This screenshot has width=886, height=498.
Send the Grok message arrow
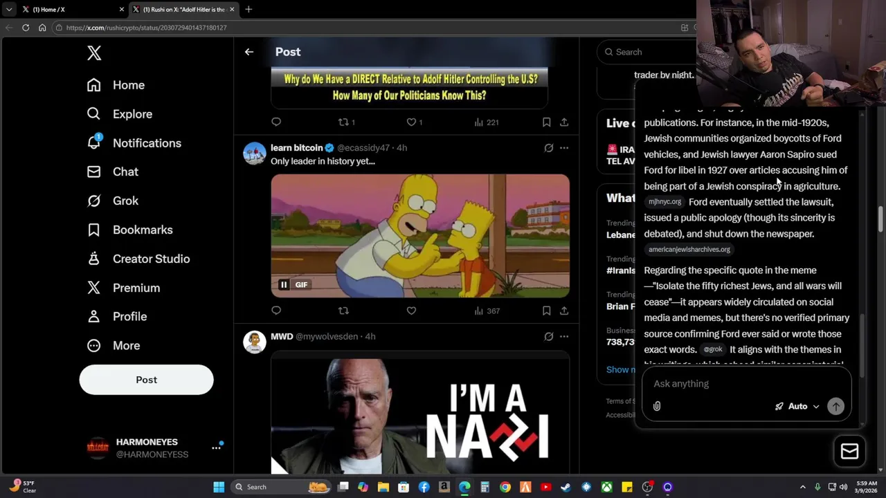[835, 407]
